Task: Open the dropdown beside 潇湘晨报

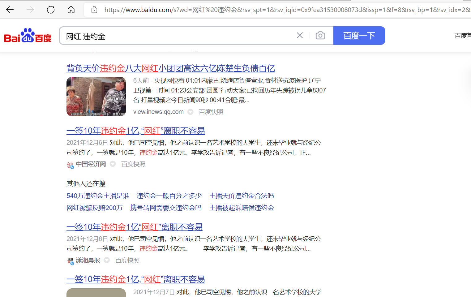Action: [x=107, y=260]
